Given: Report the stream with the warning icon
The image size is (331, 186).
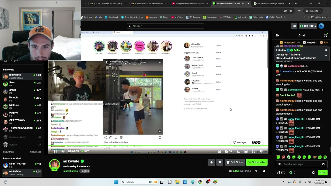Looking at the screenshot, I should pos(264,171).
